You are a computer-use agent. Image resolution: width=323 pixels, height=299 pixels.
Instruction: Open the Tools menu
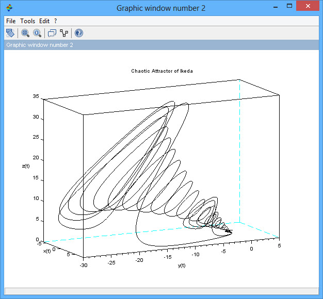(27, 21)
